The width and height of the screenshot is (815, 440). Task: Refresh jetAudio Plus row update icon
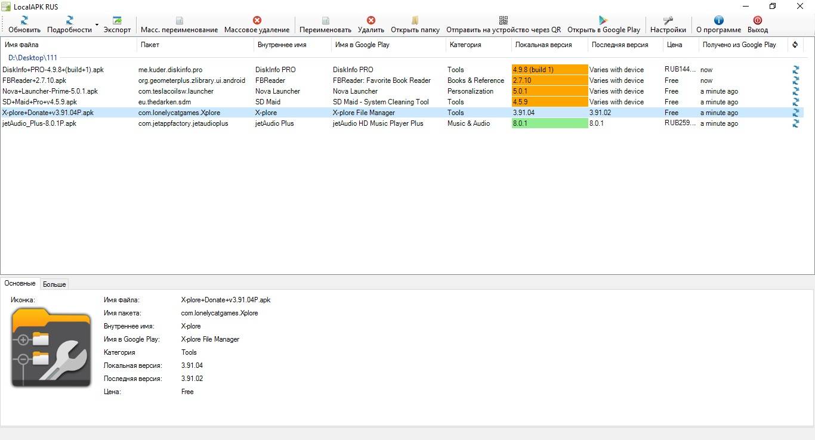click(x=796, y=123)
